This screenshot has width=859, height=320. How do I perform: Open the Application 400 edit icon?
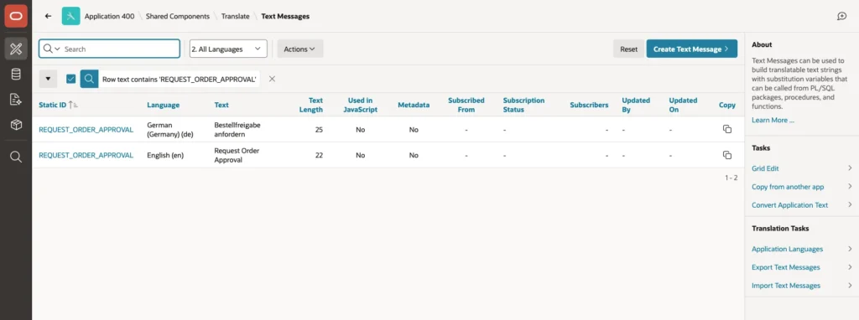point(70,17)
